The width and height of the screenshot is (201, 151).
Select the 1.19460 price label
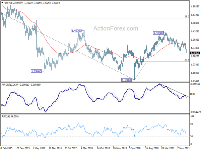pyautogui.click(x=37, y=71)
